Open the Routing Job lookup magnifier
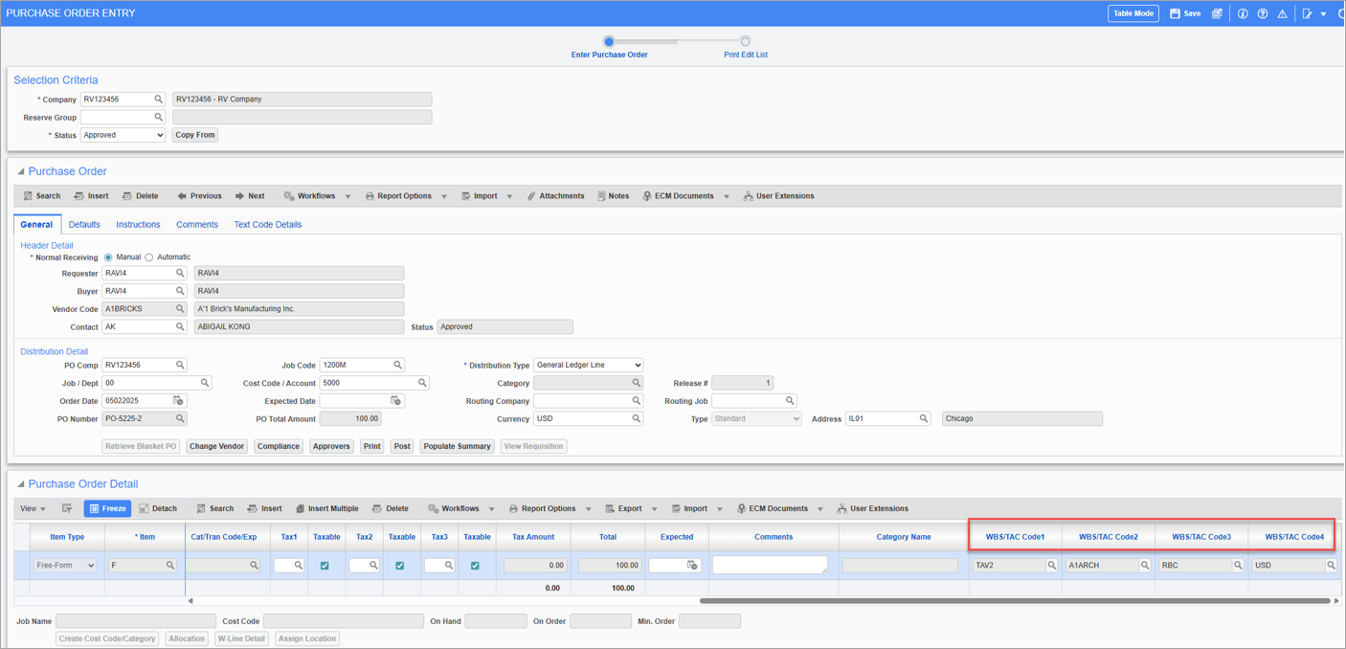Viewport: 1346px width, 649px height. (790, 401)
